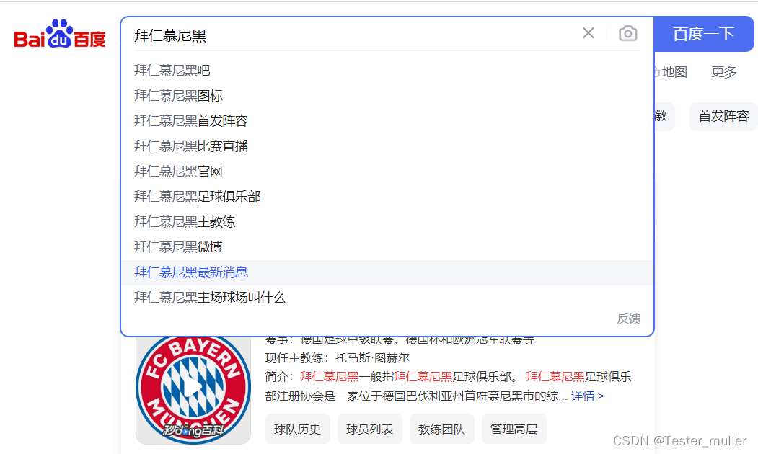Screen dimensions: 758x454
Task: Select suggestion 拜仁慕尼黑首发阵容
Action: tap(387, 121)
